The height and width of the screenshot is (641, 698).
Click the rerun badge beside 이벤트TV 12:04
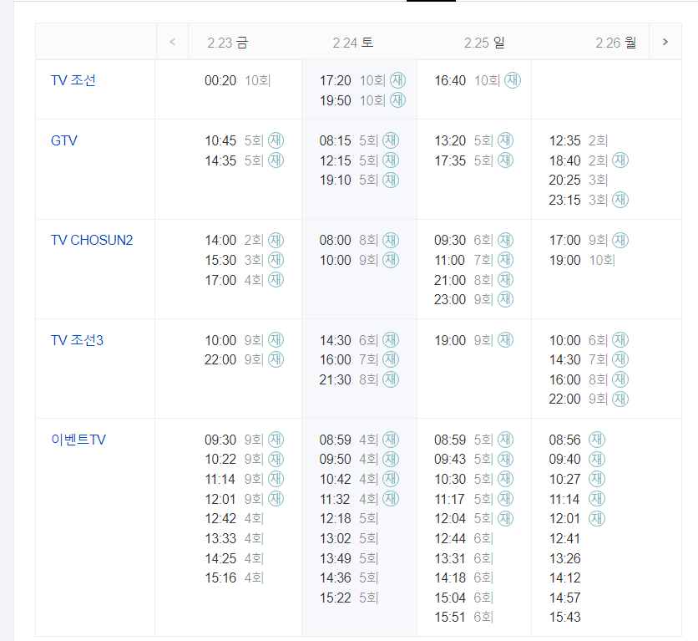pos(505,518)
